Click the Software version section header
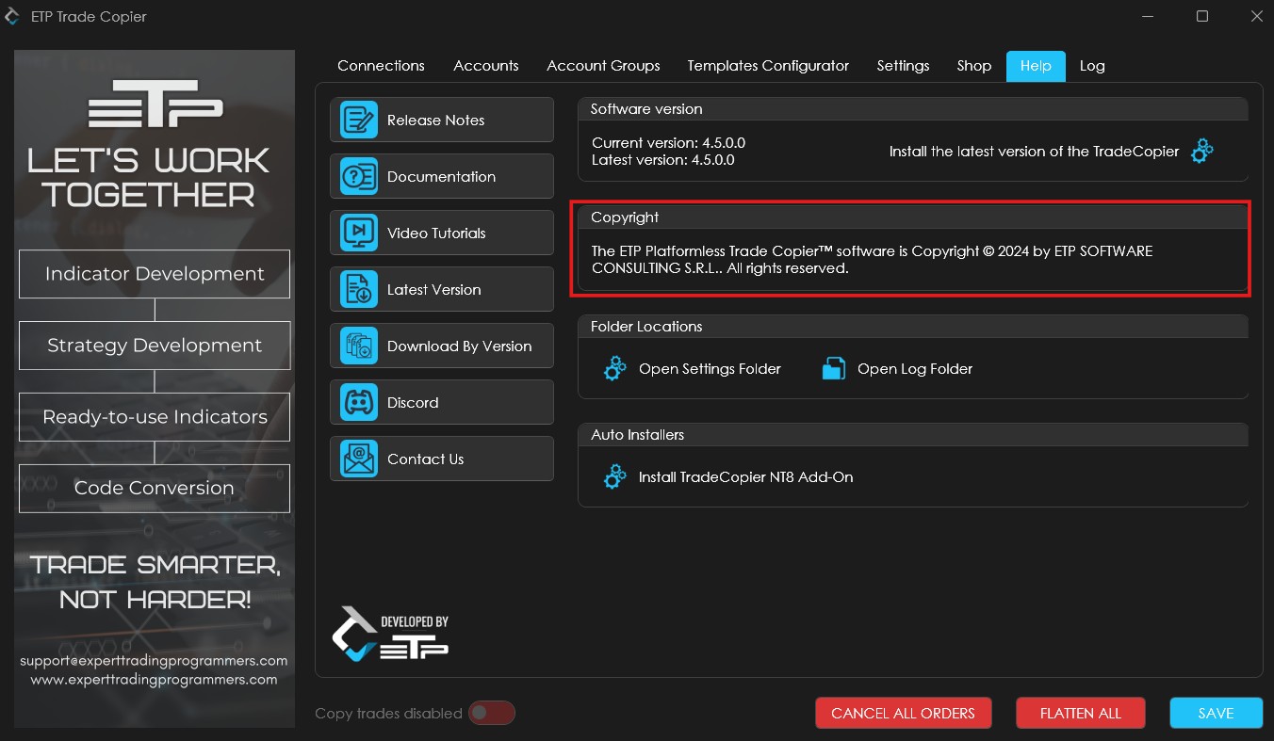1274x741 pixels. (913, 109)
